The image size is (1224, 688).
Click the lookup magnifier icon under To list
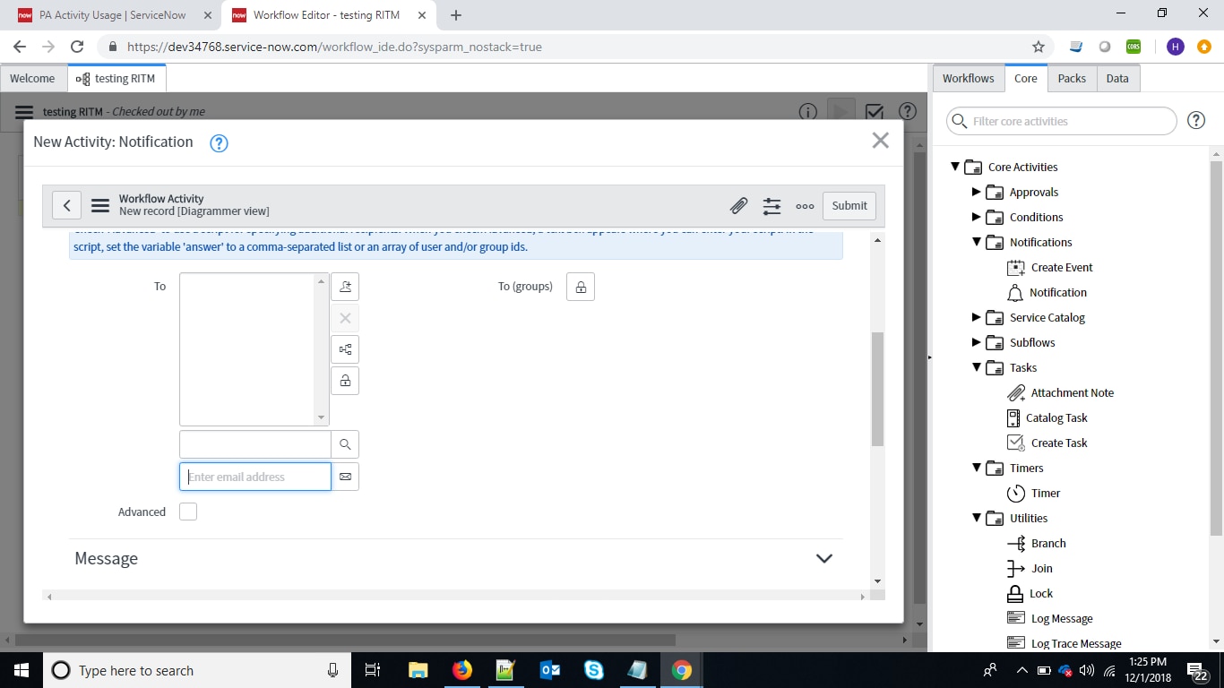pyautogui.click(x=345, y=444)
